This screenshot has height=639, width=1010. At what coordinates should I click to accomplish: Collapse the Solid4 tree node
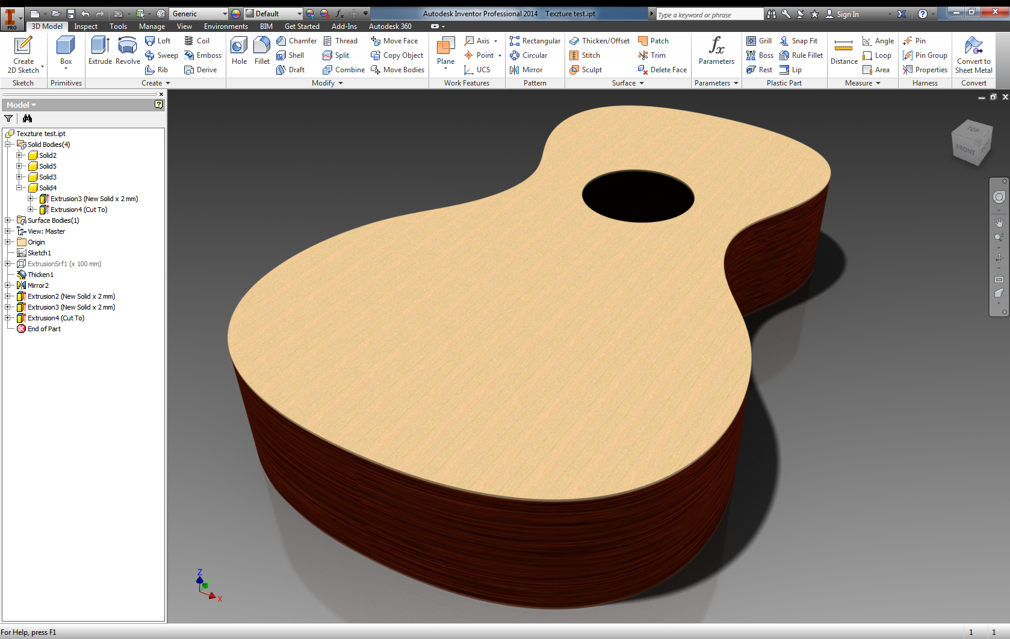pos(19,188)
